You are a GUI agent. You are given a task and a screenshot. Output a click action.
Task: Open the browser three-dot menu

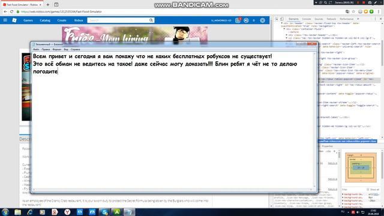coord(379,11)
